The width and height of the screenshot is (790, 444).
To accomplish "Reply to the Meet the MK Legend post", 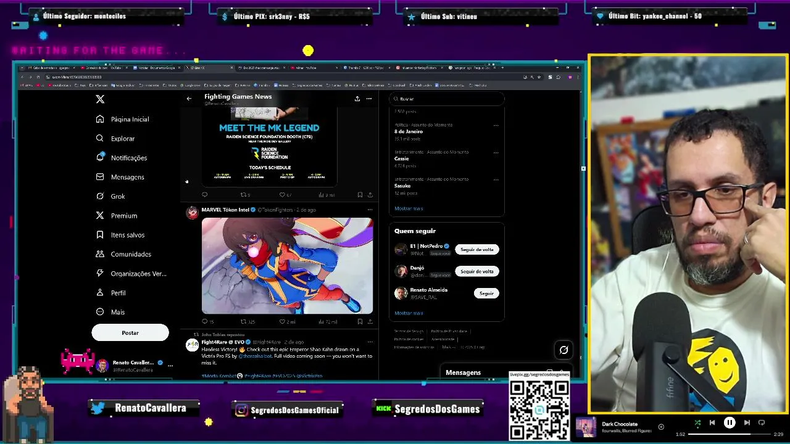I will (x=205, y=195).
